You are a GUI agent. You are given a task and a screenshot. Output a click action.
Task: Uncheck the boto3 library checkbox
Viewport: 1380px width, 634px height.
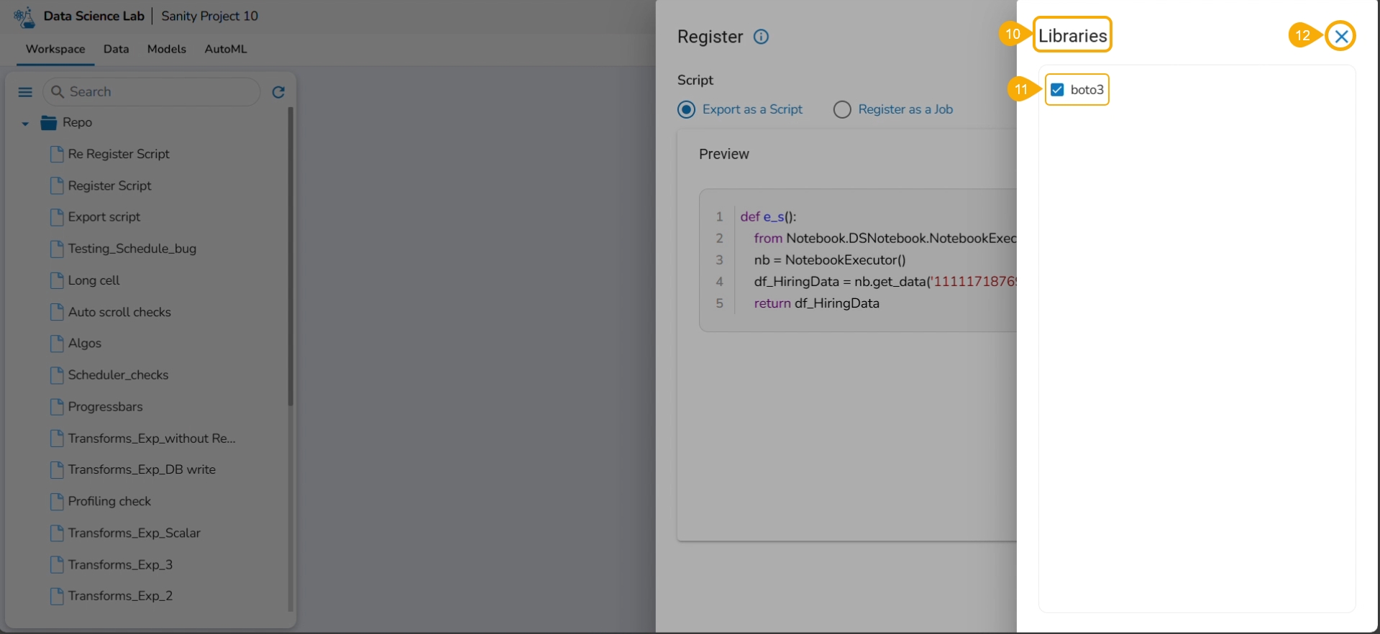tap(1057, 90)
